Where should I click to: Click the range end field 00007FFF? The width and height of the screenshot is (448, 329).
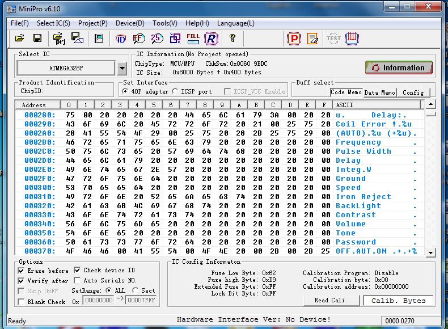pos(141,300)
